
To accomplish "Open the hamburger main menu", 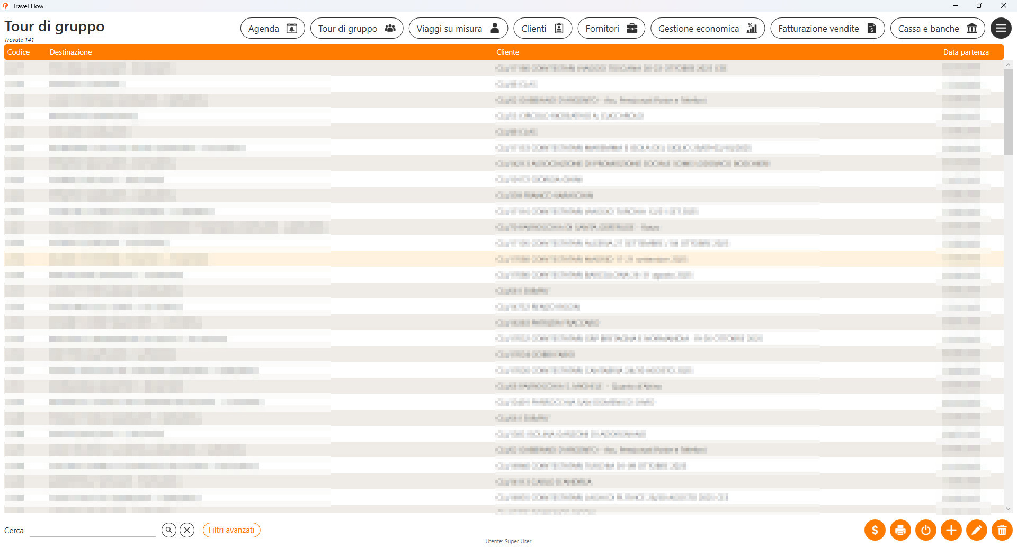I will click(x=1001, y=28).
